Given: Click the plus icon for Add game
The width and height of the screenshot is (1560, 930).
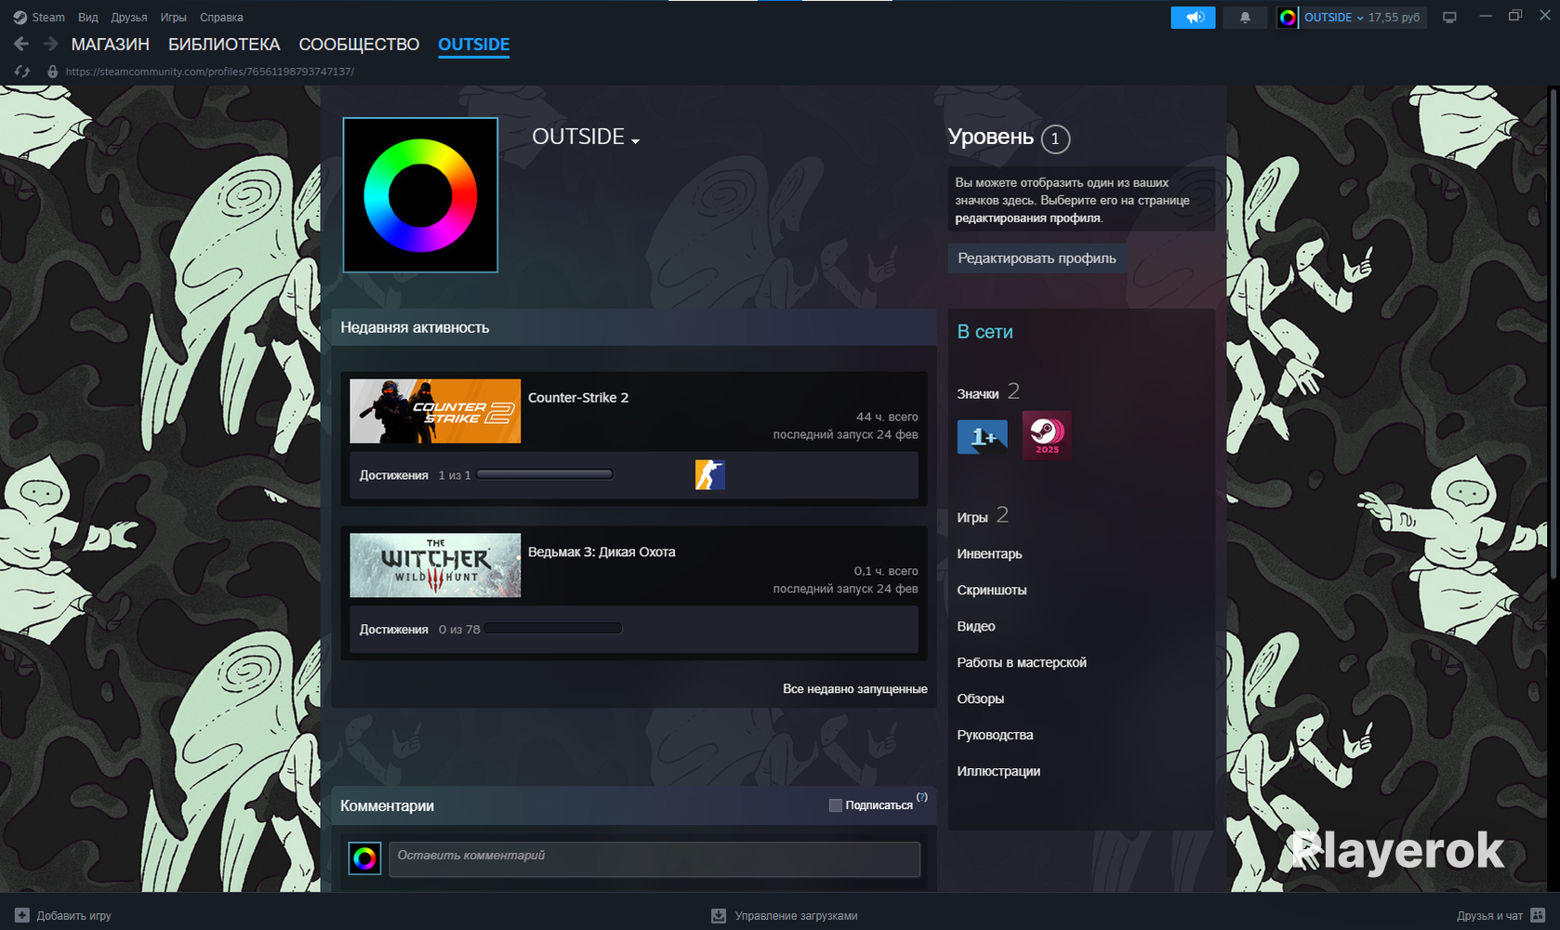Looking at the screenshot, I should (22, 915).
